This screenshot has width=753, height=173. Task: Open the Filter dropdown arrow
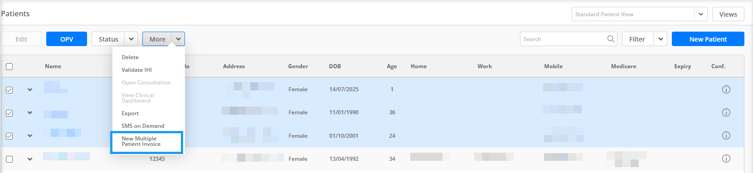[x=661, y=39]
